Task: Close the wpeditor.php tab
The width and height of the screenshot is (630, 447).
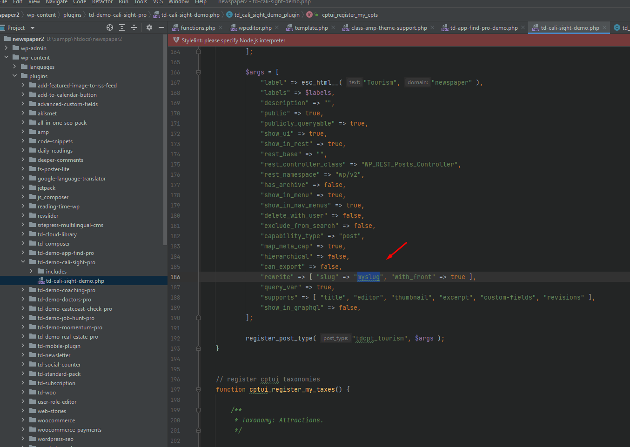Action: [x=277, y=28]
